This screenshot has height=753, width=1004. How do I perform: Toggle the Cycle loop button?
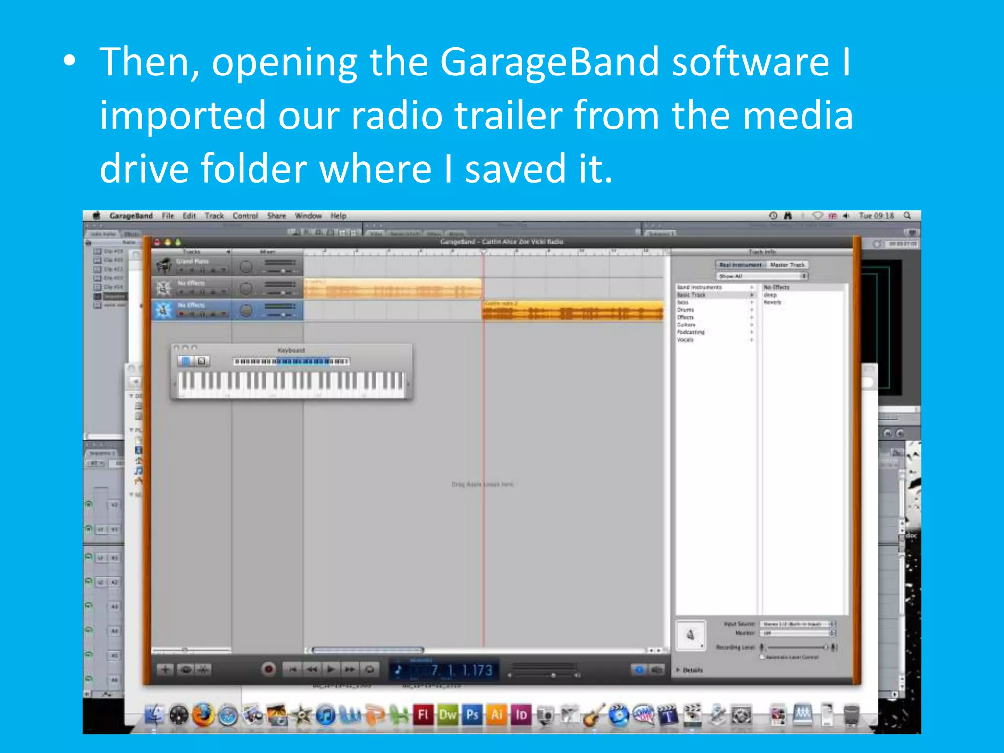pyautogui.click(x=370, y=669)
